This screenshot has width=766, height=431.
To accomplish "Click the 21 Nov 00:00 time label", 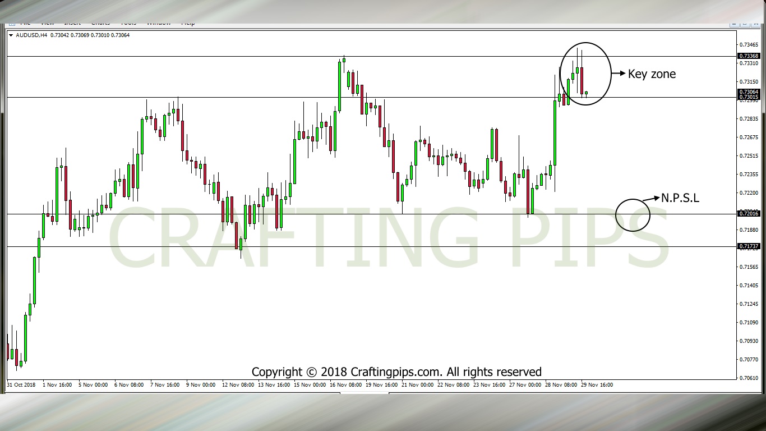I will tap(418, 385).
